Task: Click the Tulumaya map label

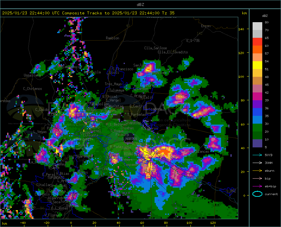Action: pyautogui.click(x=116, y=90)
